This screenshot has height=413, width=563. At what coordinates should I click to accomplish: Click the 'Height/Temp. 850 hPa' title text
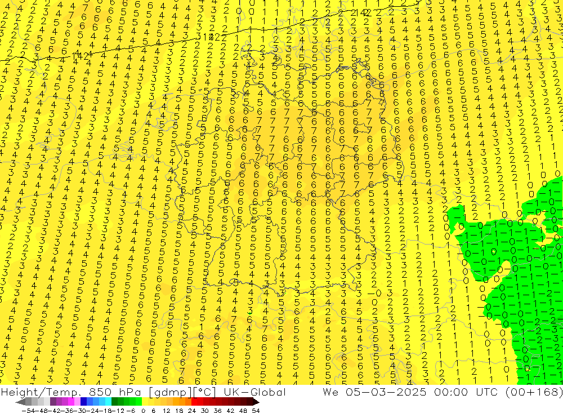pos(71,392)
